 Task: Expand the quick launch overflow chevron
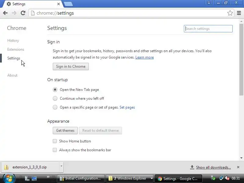(48, 177)
